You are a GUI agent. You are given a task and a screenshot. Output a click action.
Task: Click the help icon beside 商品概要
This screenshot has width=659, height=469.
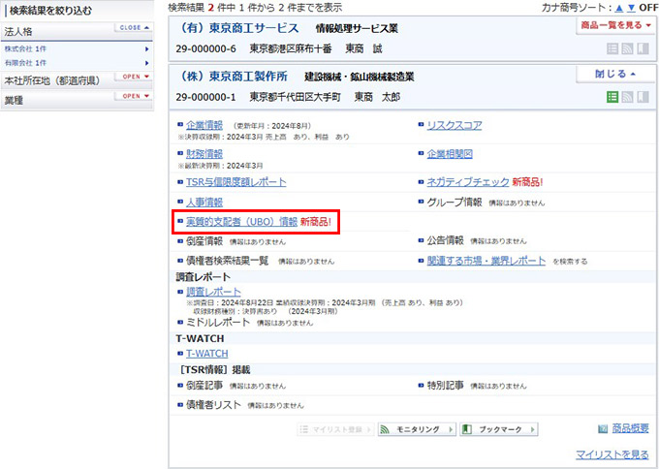(x=603, y=428)
